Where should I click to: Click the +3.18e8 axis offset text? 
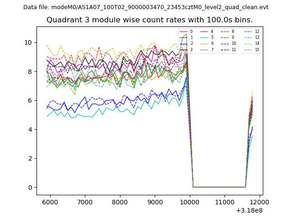pyautogui.click(x=250, y=210)
